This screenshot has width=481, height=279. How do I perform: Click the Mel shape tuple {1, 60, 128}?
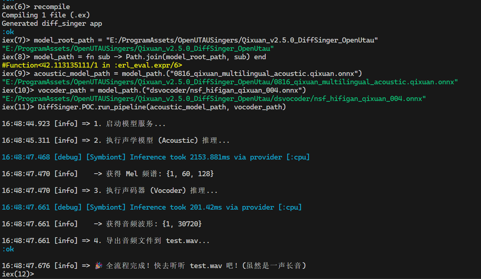(x=190, y=174)
